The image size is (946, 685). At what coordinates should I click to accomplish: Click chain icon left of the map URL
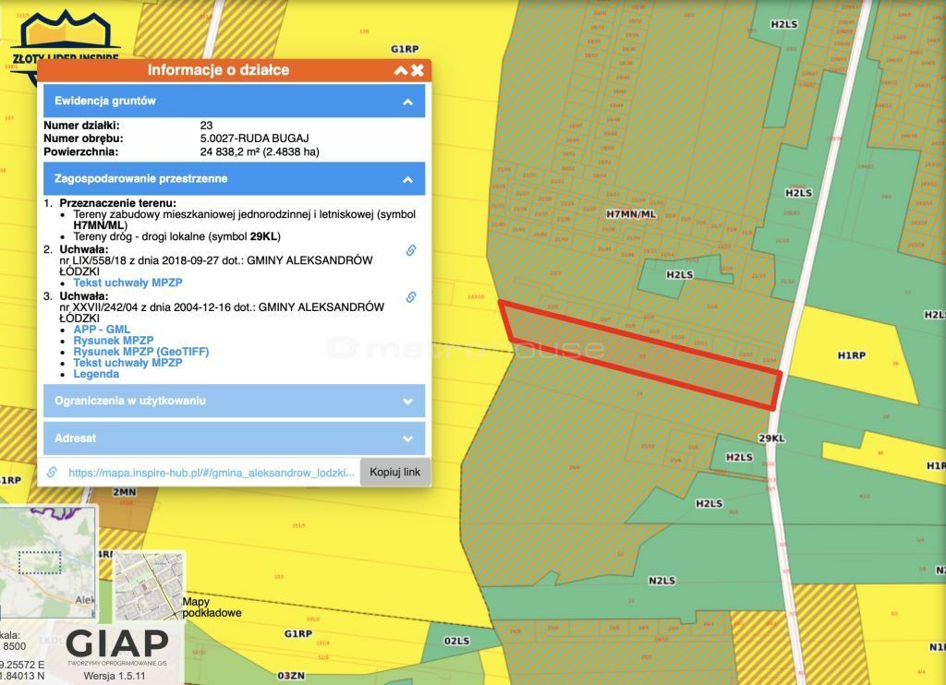tap(53, 472)
